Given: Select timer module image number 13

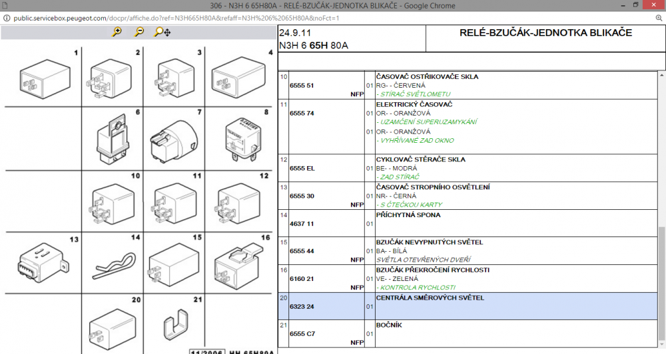Looking at the screenshot, I should pos(43,263).
